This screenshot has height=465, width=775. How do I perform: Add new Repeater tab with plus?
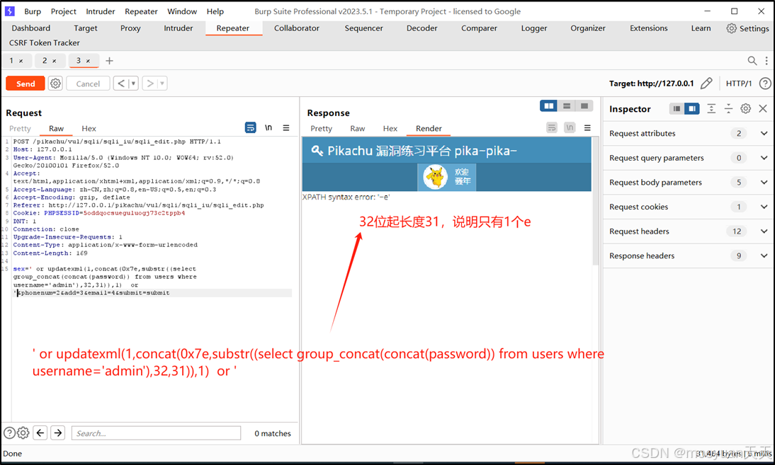pyautogui.click(x=109, y=61)
